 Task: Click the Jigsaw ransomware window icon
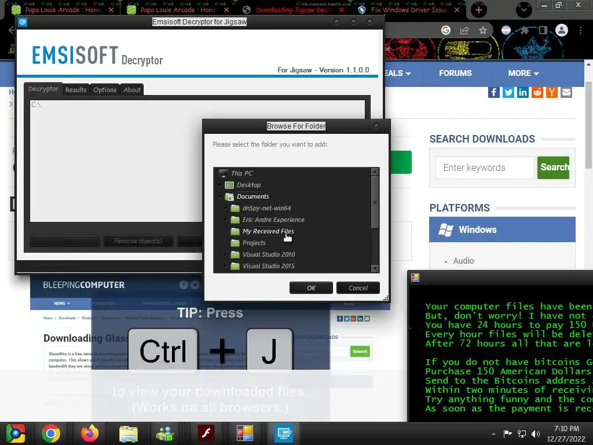[415, 278]
